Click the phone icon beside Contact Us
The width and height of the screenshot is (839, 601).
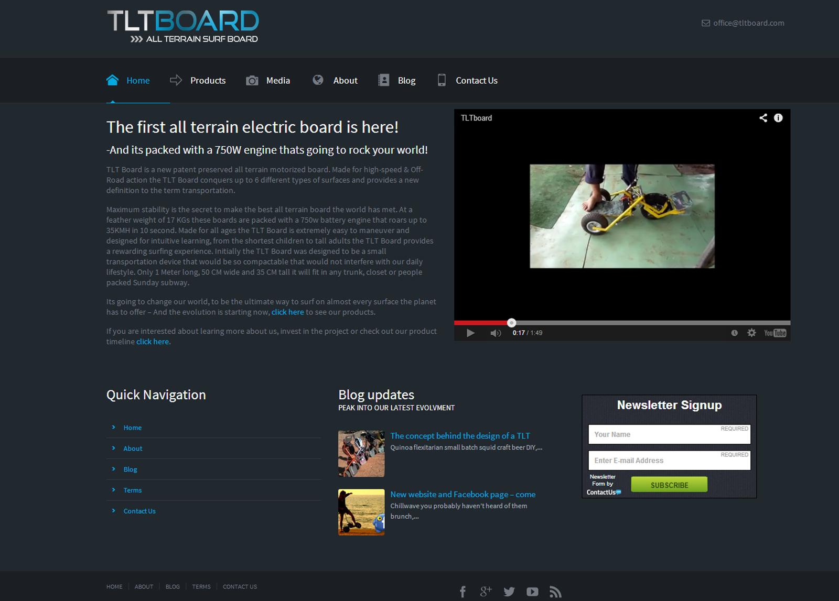click(442, 80)
